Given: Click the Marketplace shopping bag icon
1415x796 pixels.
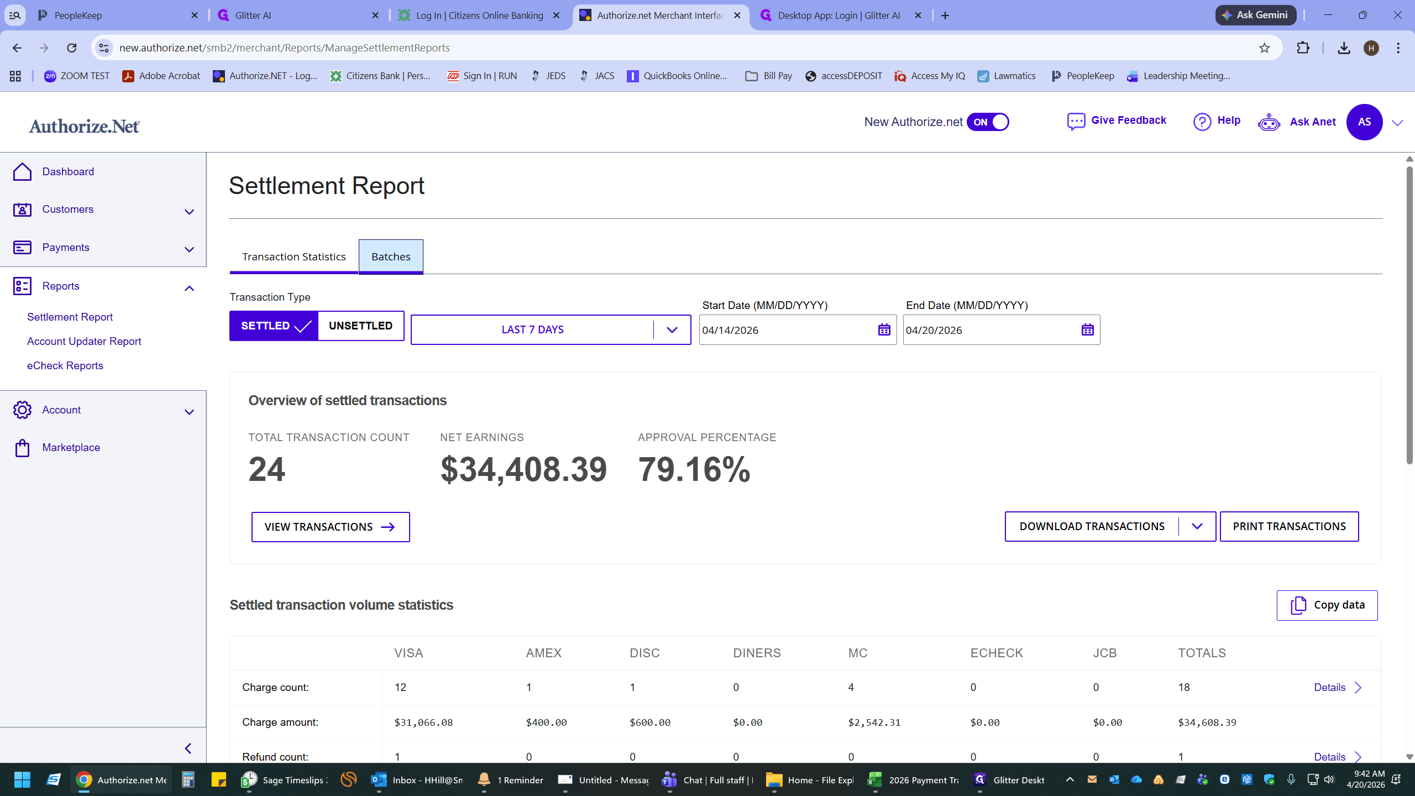Looking at the screenshot, I should pyautogui.click(x=22, y=448).
